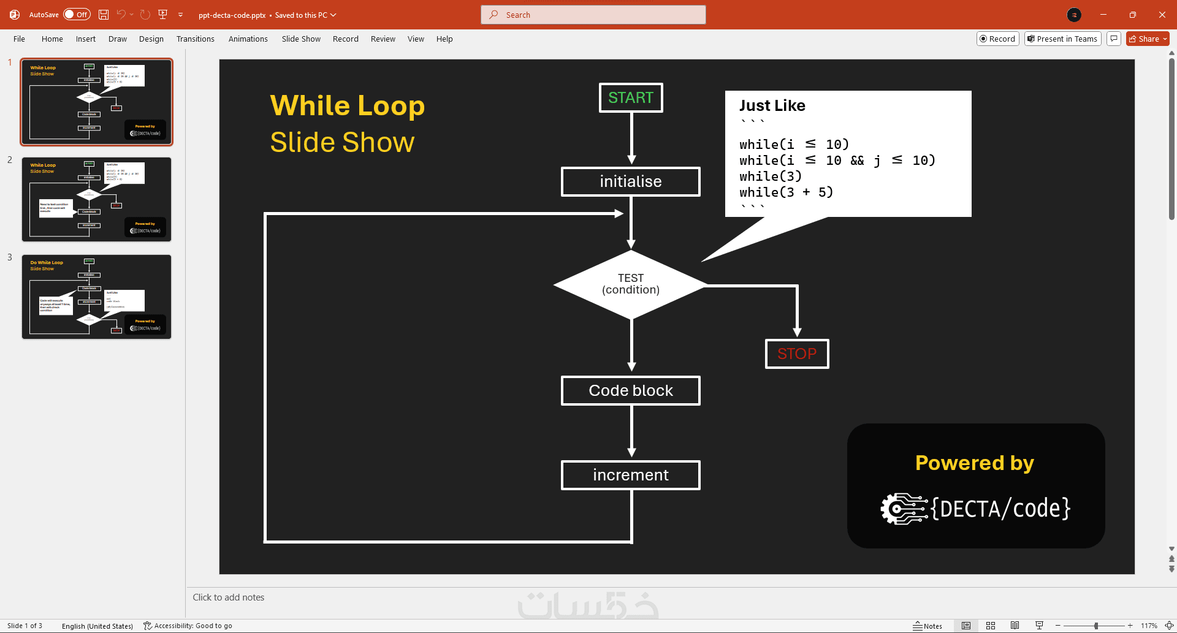Screen dimensions: 1177x633
Task: Start presentation from beginning via toolbar icon
Action: 163,15
